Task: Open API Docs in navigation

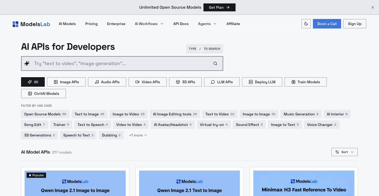Action: click(x=181, y=24)
